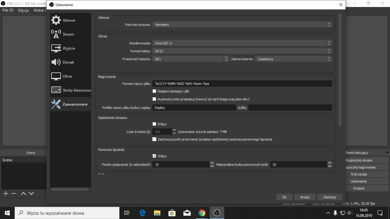Select the Dźwięk speaker icon
The height and width of the screenshot is (219, 390).
click(x=56, y=62)
